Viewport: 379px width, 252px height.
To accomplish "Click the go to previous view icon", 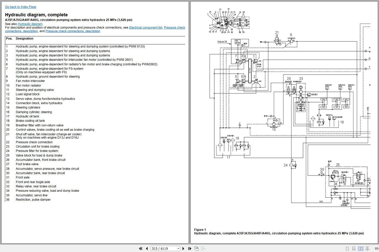I will [x=197, y=248].
